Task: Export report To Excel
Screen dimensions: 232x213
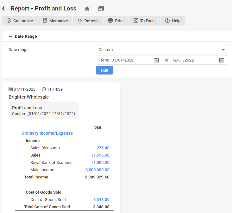Action: (145, 21)
